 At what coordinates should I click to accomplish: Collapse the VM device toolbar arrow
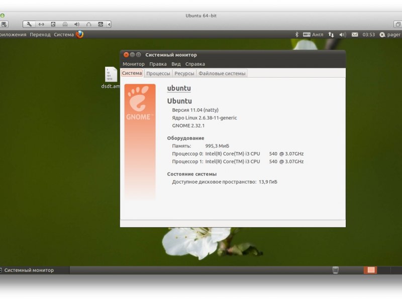click(109, 24)
